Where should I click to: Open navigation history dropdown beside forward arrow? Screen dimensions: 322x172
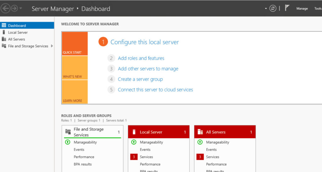21,8
